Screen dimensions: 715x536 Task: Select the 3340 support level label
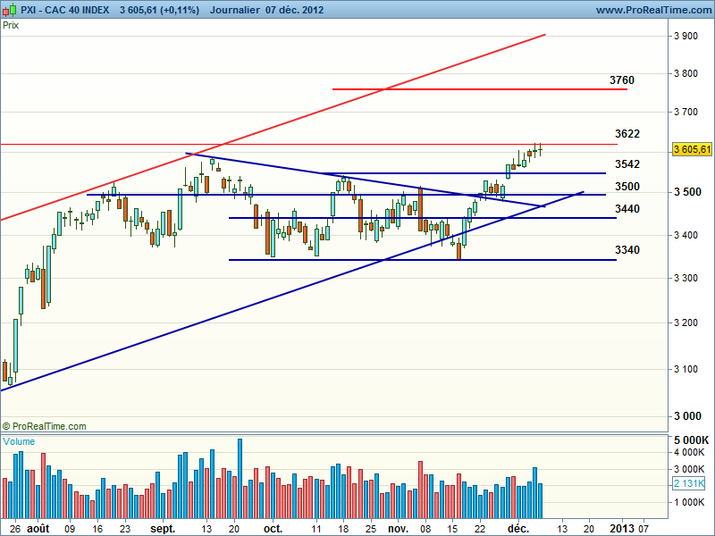627,249
